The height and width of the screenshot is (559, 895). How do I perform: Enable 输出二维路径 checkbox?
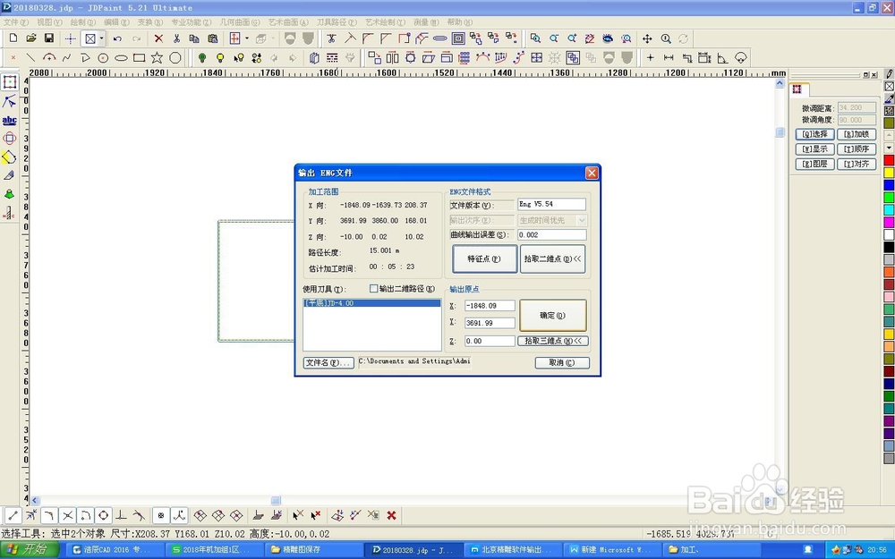(x=374, y=289)
